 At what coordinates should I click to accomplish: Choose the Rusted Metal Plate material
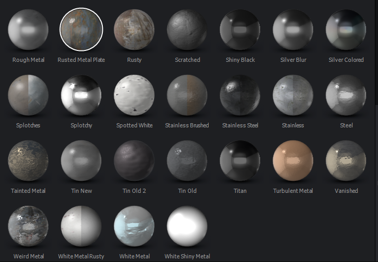pyautogui.click(x=82, y=30)
